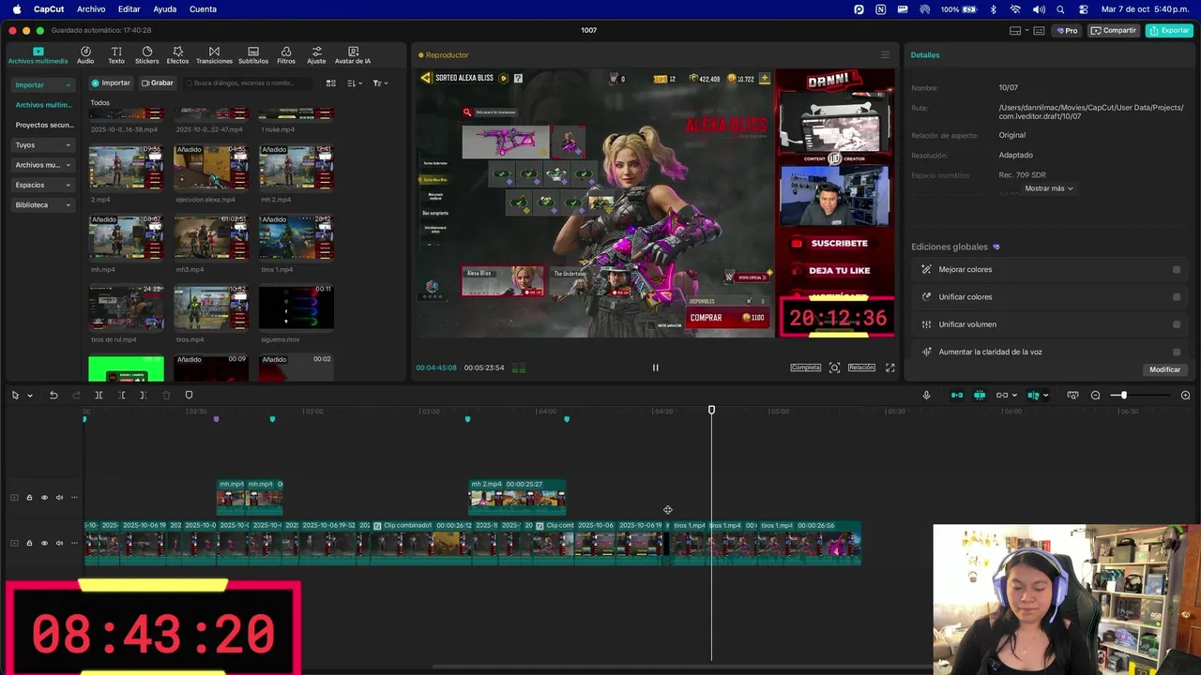
Task: Open the Efectos panel
Action: coord(177,55)
